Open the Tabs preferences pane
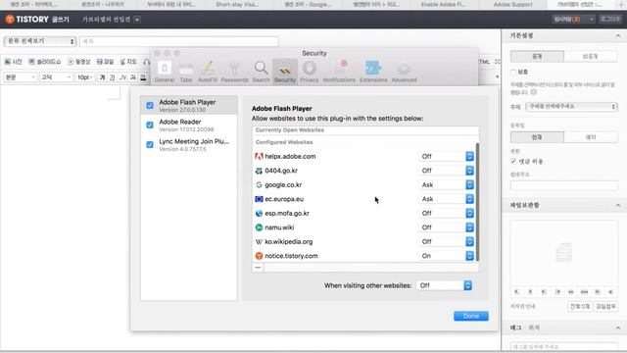The height and width of the screenshot is (353, 627). pyautogui.click(x=186, y=72)
